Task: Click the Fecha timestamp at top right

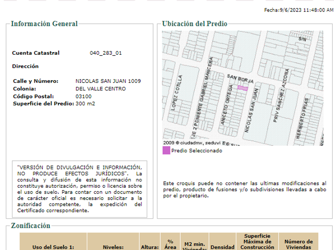Action: click(299, 10)
